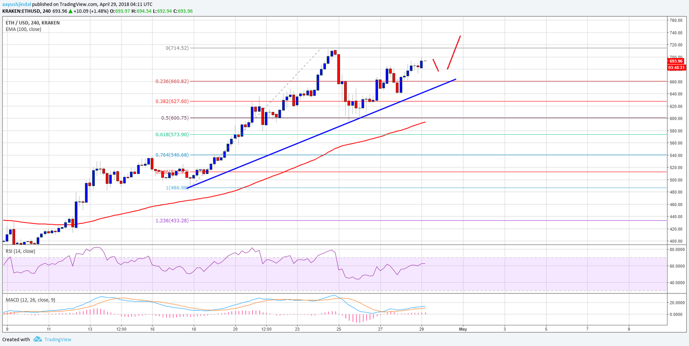The width and height of the screenshot is (689, 346).
Task: Click the 0.618(573.90) Fibonacci level label
Action: (x=172, y=135)
